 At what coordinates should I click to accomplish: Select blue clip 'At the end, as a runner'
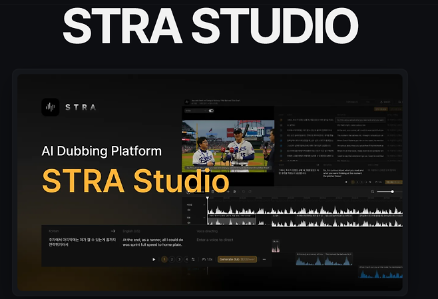(x=310, y=259)
